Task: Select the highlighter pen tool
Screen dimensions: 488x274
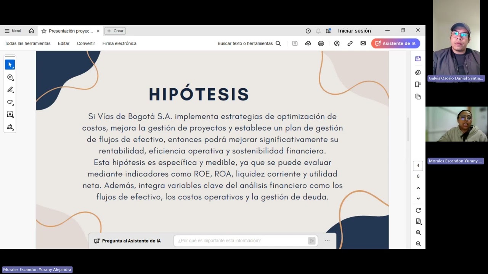Action: 10,90
